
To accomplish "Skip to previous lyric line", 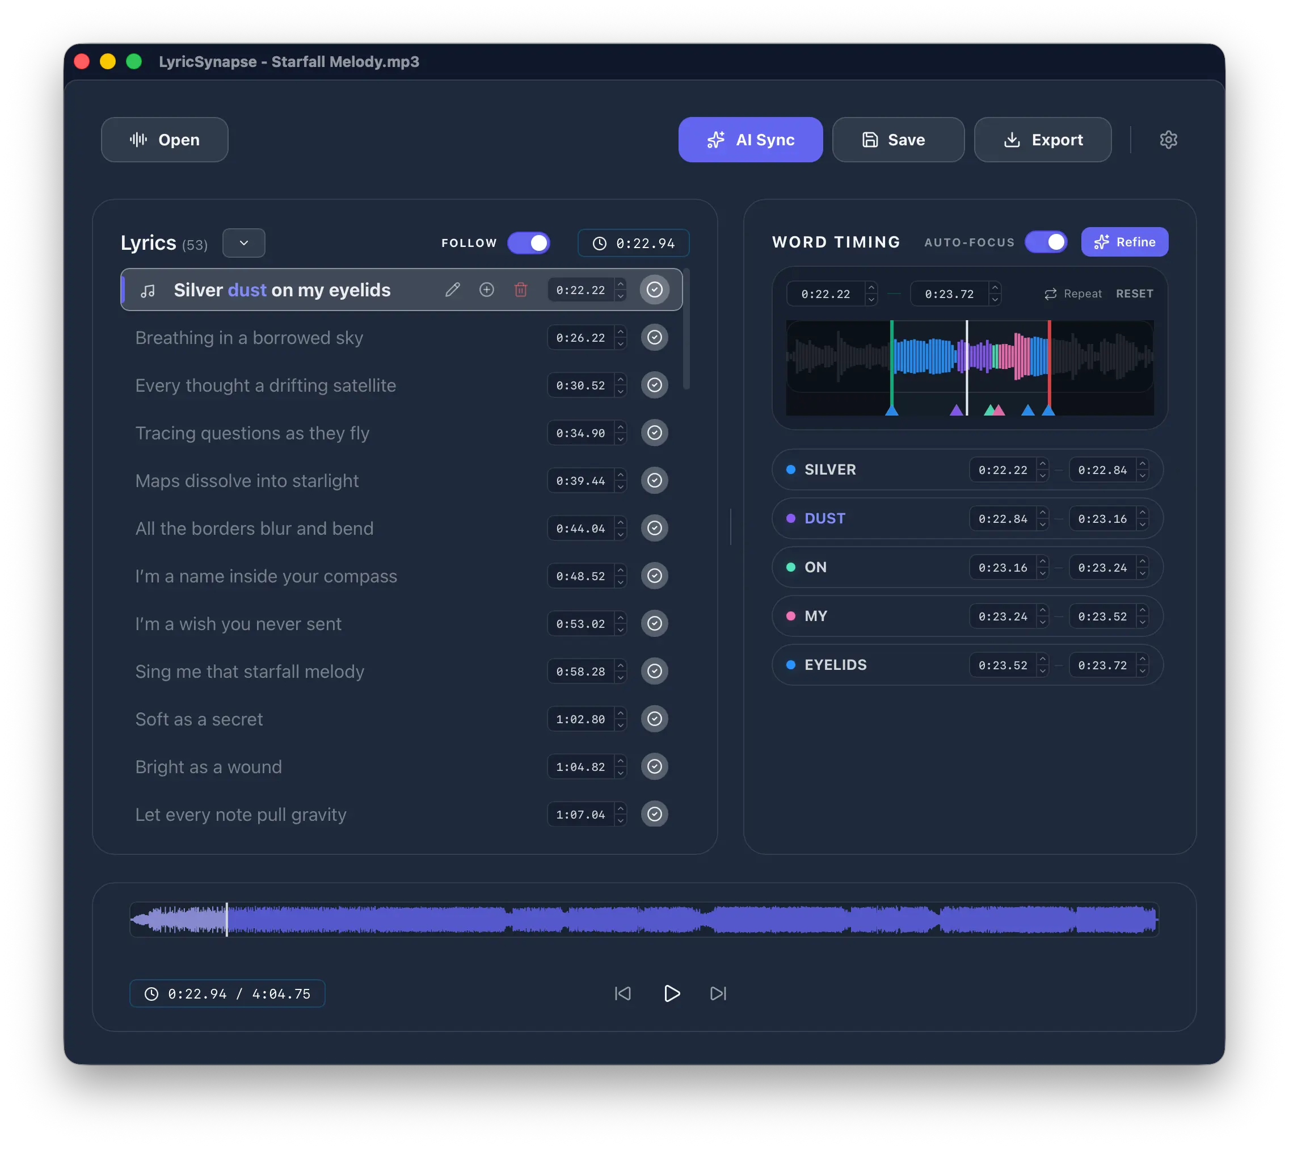I will (623, 993).
